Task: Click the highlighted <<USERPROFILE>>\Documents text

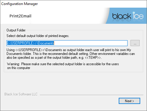Action: 31,43
